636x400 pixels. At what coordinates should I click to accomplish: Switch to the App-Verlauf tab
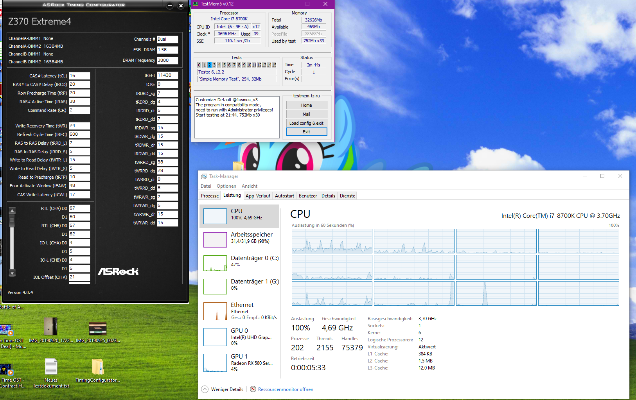258,196
